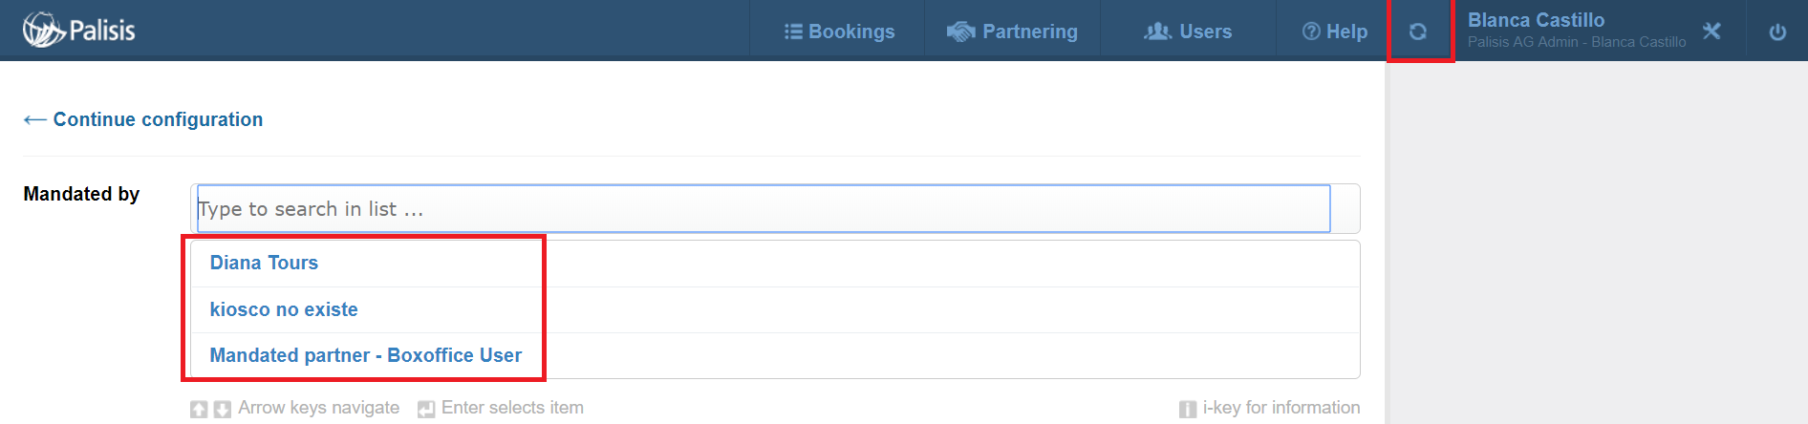Open the Help menu
Image resolution: width=1808 pixels, height=424 pixels.
tap(1334, 32)
